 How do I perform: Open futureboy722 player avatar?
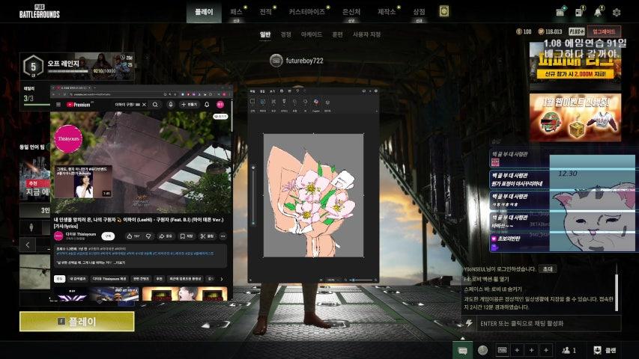pyautogui.click(x=276, y=61)
